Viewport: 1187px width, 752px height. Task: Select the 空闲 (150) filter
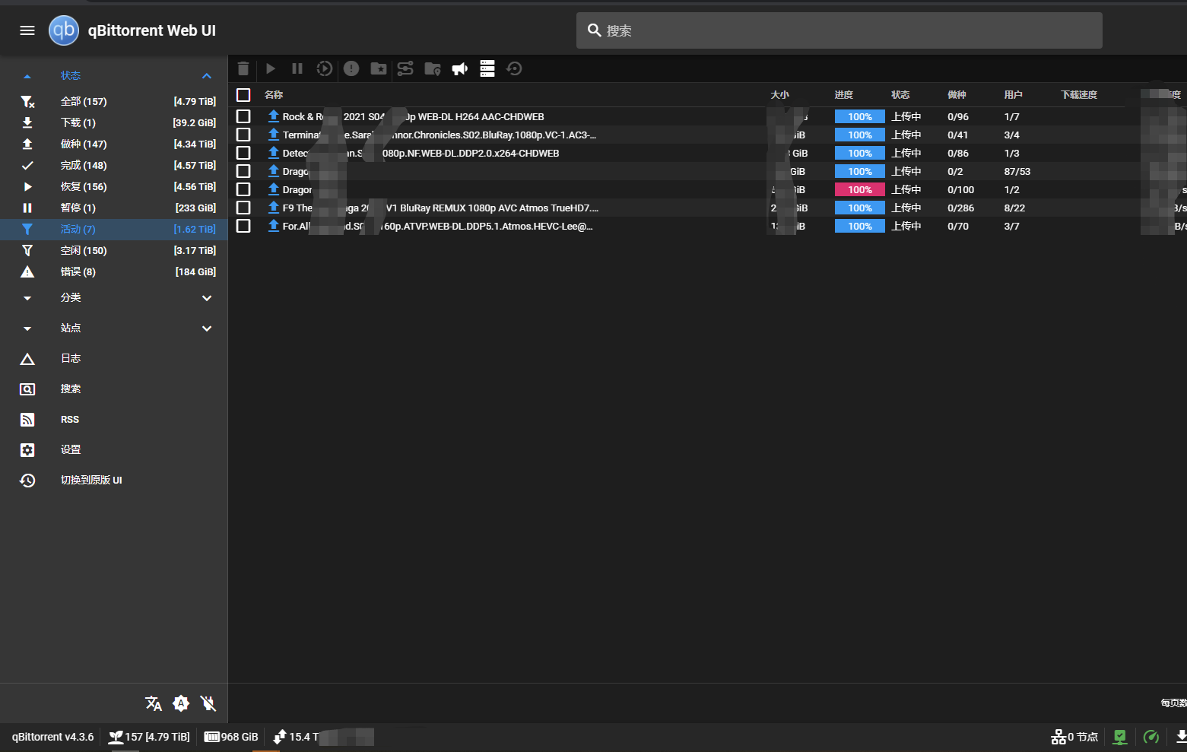pyautogui.click(x=114, y=250)
